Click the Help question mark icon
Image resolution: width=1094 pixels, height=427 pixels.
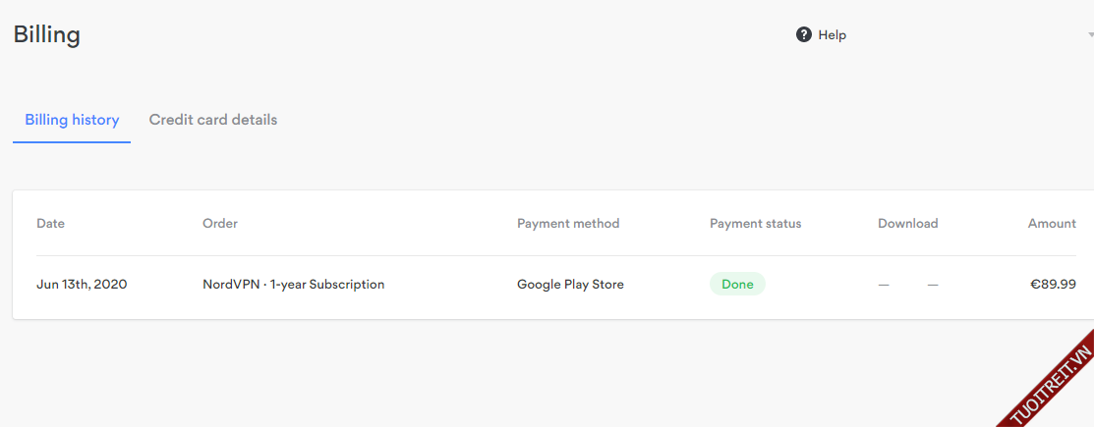point(804,34)
